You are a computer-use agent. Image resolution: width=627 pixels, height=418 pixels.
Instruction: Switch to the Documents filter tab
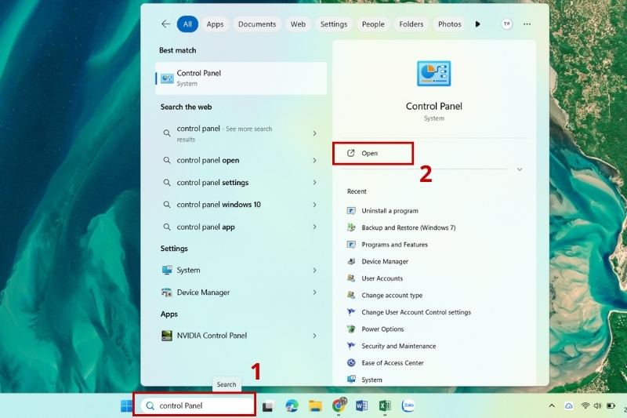coord(257,24)
